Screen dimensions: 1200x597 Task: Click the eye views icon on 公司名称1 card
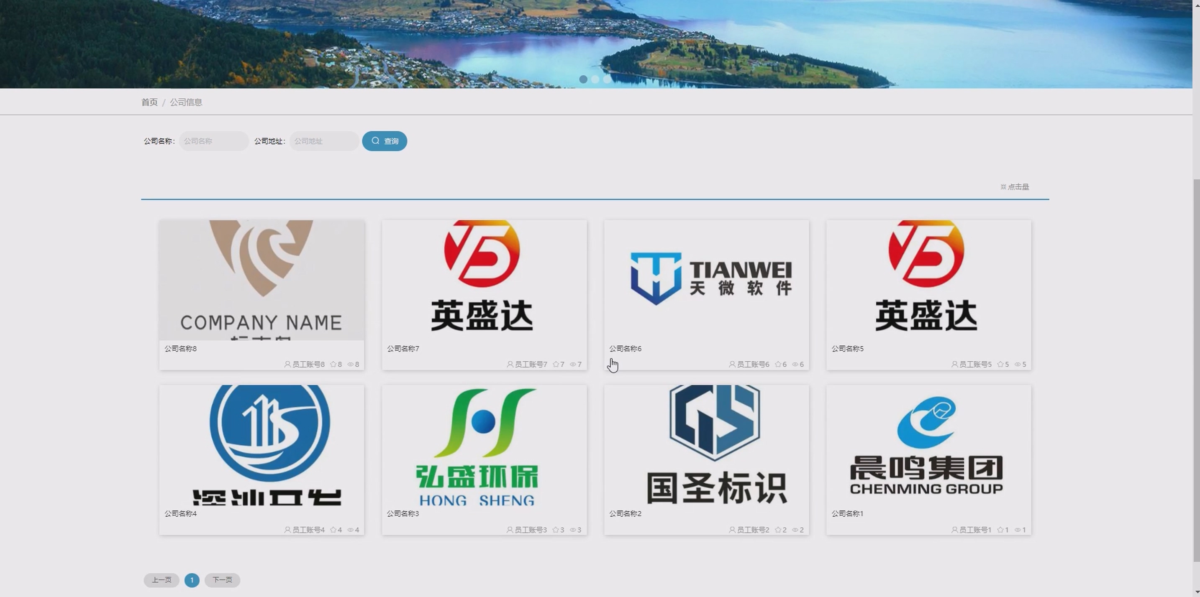click(1018, 530)
